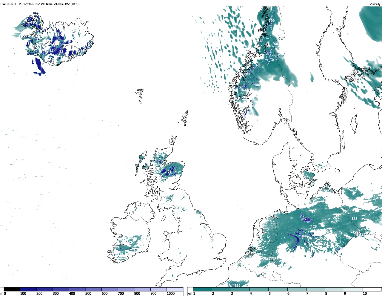Click the 1–2 km dark teal swatch
The height and width of the screenshot is (296, 382).
tap(203, 289)
